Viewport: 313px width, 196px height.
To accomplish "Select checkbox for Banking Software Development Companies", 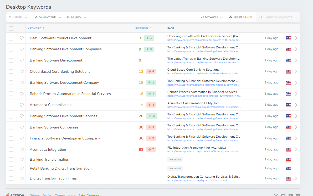I will [x=11, y=49].
